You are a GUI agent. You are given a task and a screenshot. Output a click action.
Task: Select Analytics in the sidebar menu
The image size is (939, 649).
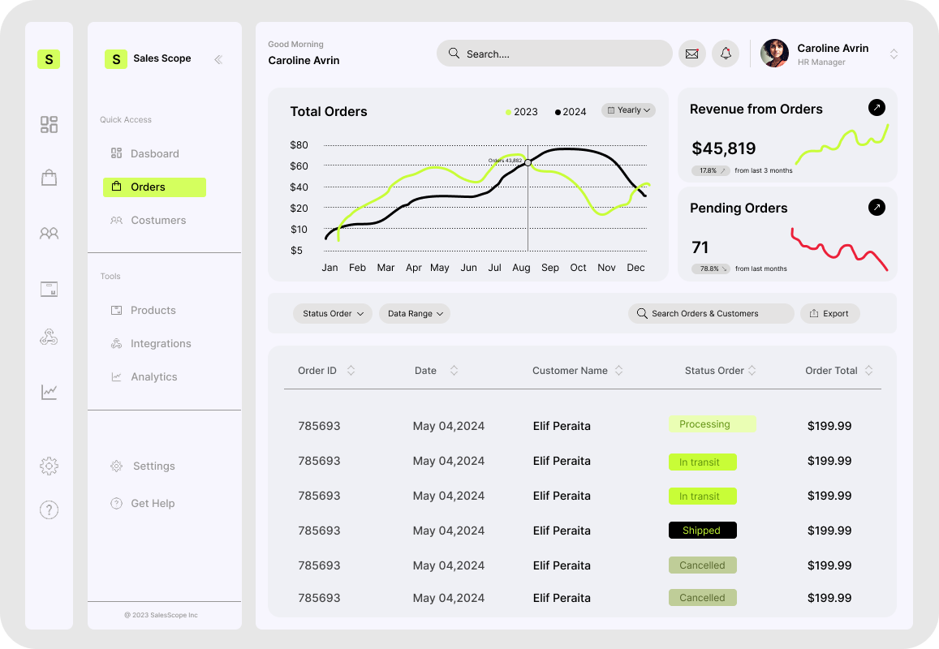[153, 377]
